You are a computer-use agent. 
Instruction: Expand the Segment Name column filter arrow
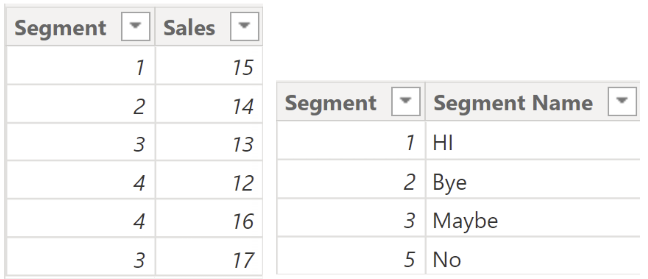[x=622, y=101]
